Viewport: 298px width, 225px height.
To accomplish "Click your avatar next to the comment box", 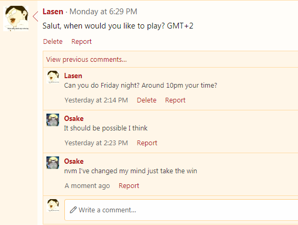I will (53, 205).
